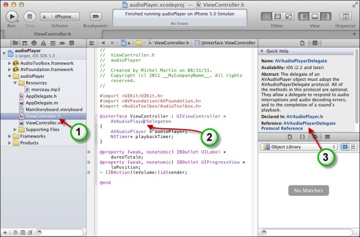360x237 pixels.
Task: Select AppDelegate.m in the project navigator
Action: point(40,103)
